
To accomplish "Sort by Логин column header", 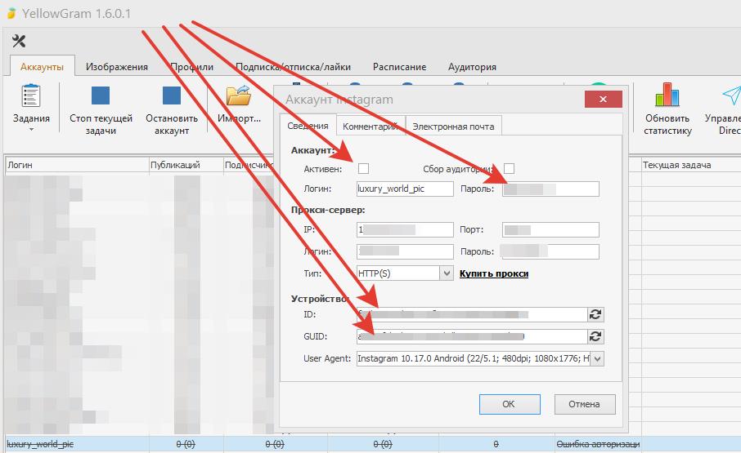I will 77,165.
